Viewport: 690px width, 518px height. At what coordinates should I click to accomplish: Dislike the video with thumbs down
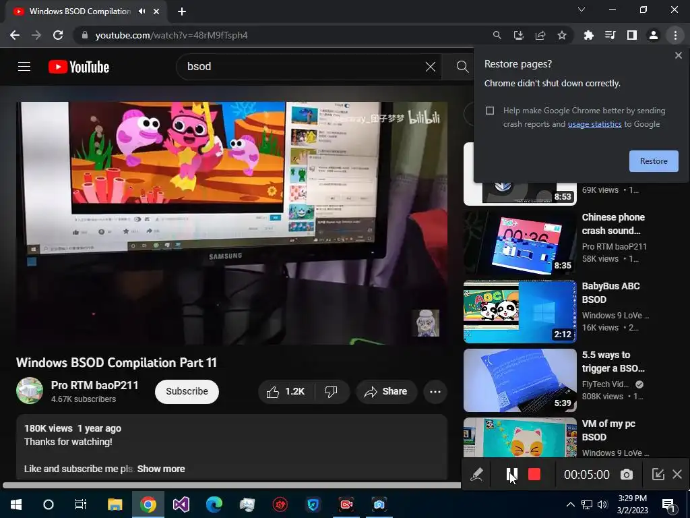331,392
